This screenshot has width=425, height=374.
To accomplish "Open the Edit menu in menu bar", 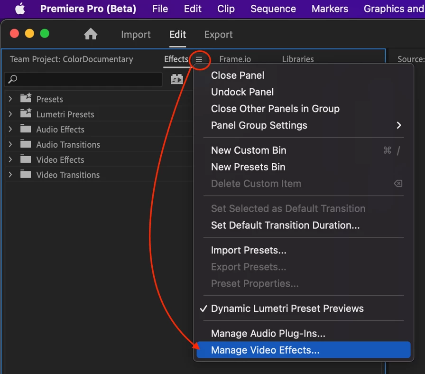I will coord(193,9).
